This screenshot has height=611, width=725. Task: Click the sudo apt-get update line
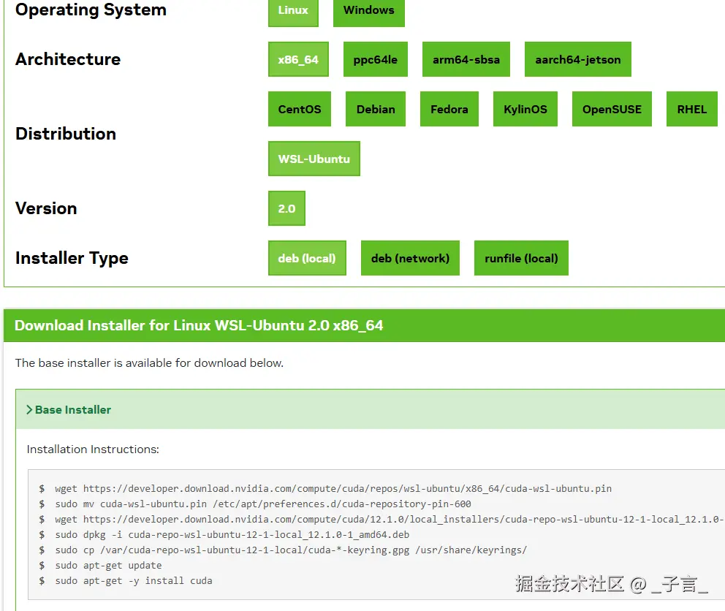tap(108, 565)
